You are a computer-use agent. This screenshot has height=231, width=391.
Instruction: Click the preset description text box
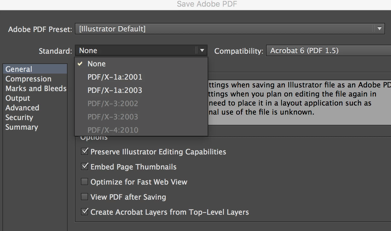pos(299,103)
